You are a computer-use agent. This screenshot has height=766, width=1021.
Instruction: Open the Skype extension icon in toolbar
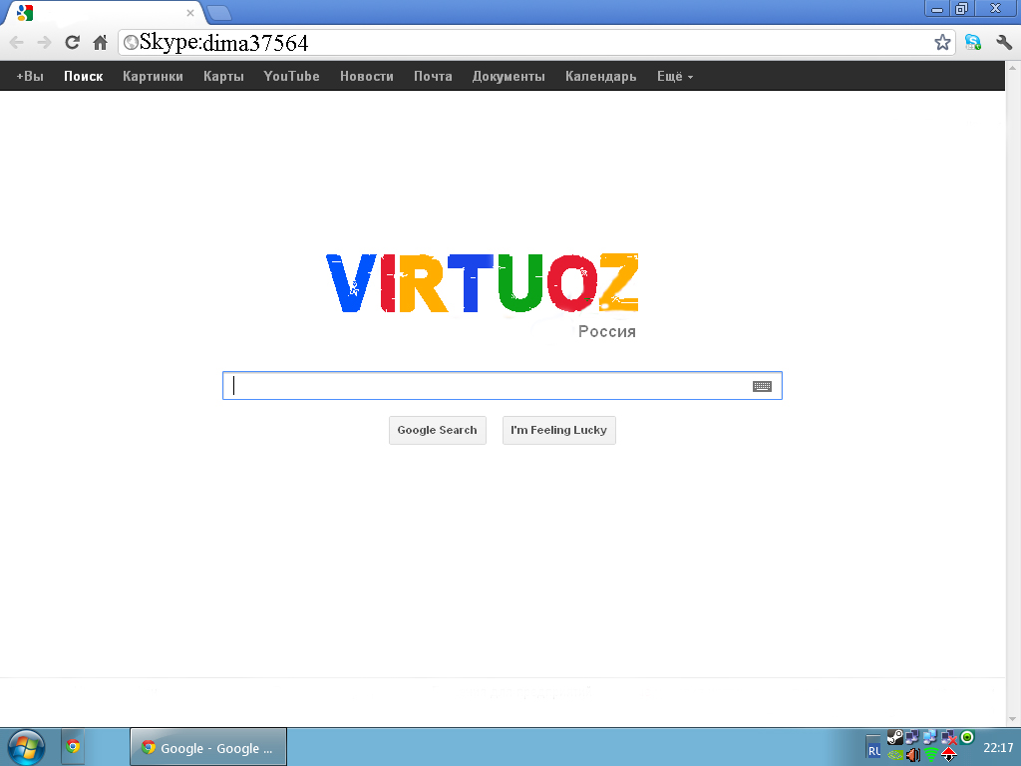[x=973, y=43]
